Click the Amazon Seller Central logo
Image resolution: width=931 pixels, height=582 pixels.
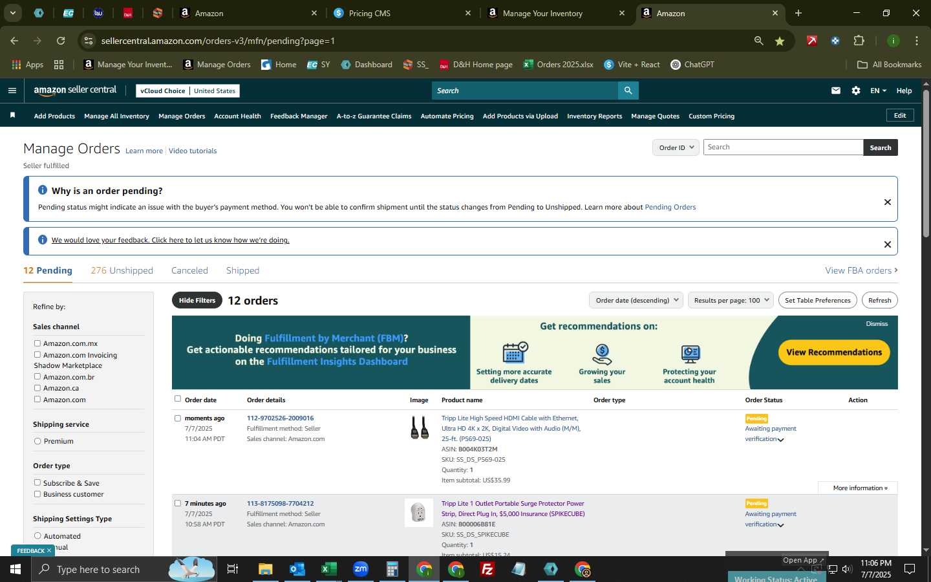(75, 91)
